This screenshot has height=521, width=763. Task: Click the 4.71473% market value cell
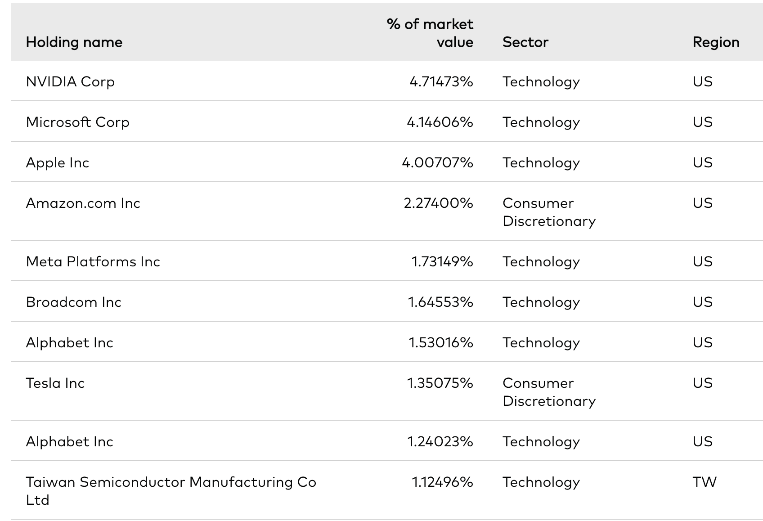coord(441,82)
